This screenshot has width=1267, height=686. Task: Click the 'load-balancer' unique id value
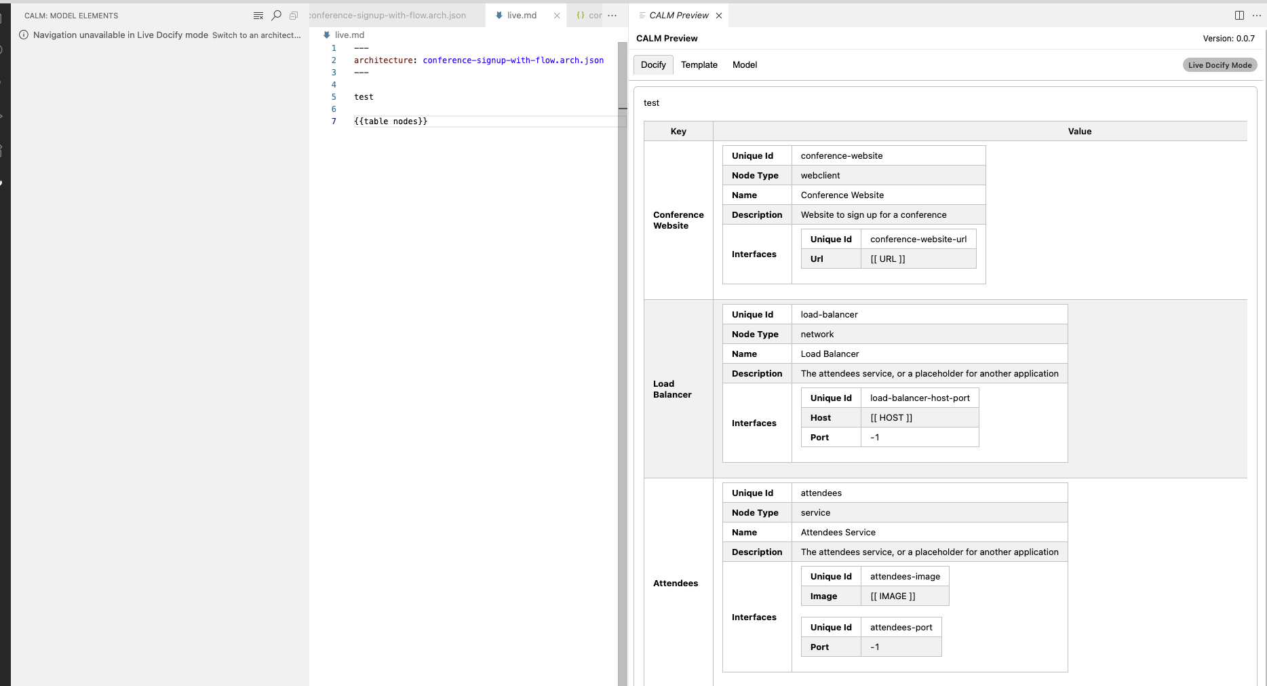(829, 314)
